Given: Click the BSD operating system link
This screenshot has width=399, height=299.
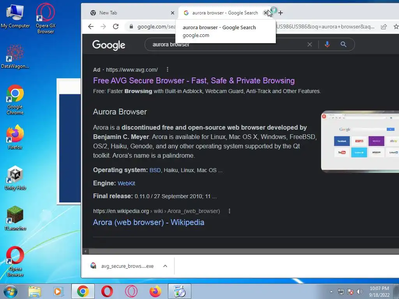Looking at the screenshot, I should [x=155, y=170].
